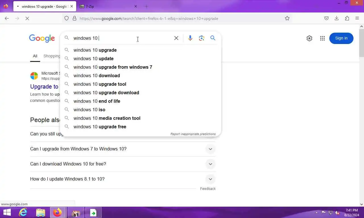364x218 pixels.
Task: Open taskbar clock showing 7:41 PM
Action: 352,213
